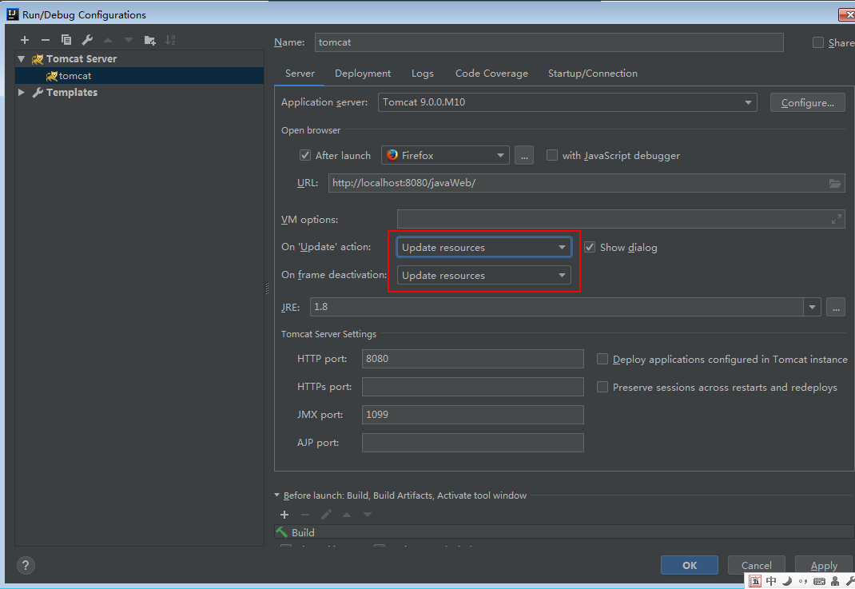Enable Deploy applications configured in Tomcat instance
This screenshot has width=855, height=589.
pos(602,359)
